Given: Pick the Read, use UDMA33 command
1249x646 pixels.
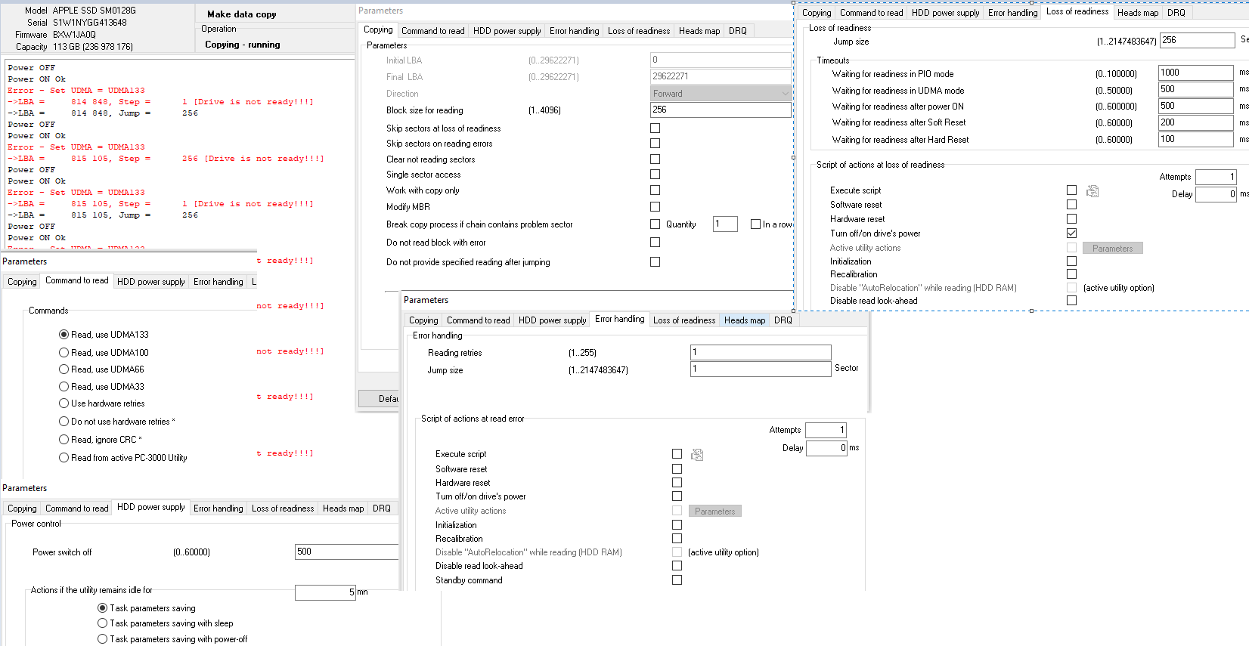Looking at the screenshot, I should (x=64, y=387).
